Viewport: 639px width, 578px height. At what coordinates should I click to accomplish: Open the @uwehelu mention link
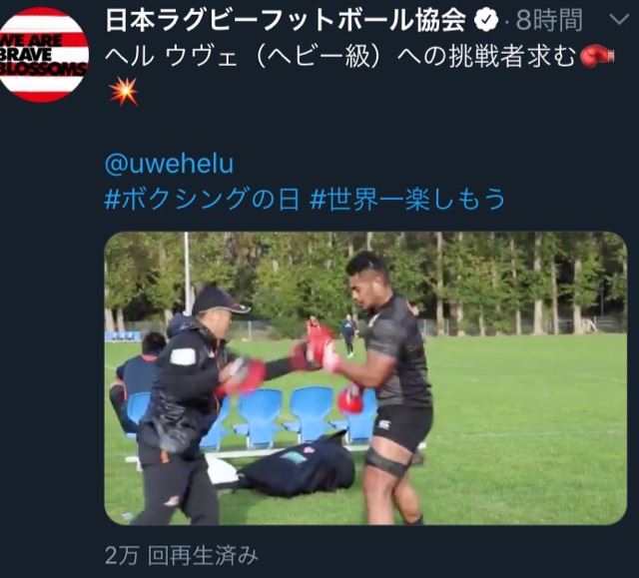(169, 164)
